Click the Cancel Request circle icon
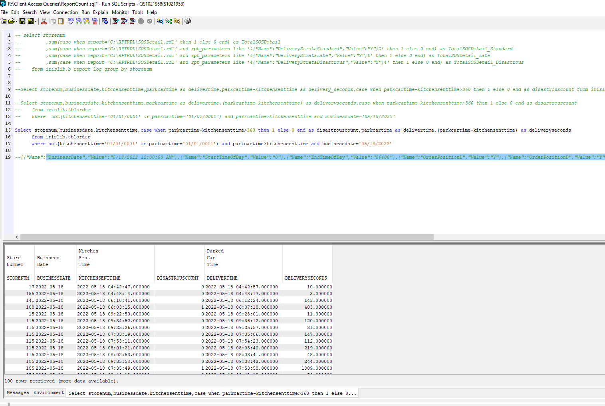605x406 pixels. (x=150, y=21)
